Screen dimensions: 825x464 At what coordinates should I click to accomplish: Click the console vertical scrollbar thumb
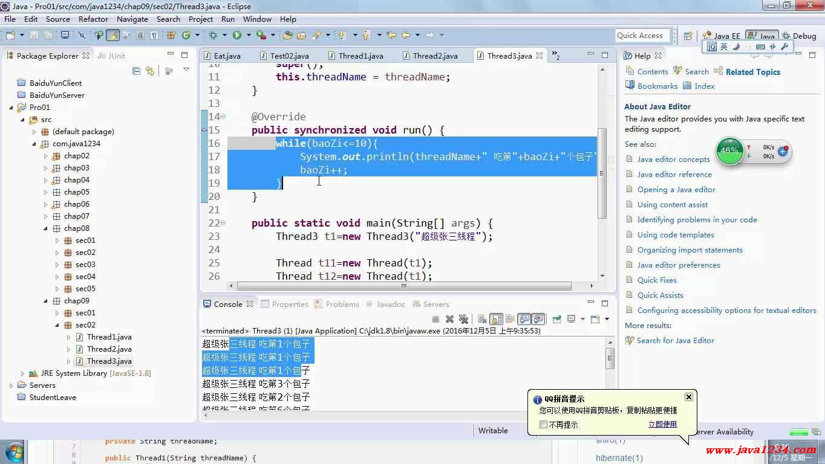pos(610,359)
